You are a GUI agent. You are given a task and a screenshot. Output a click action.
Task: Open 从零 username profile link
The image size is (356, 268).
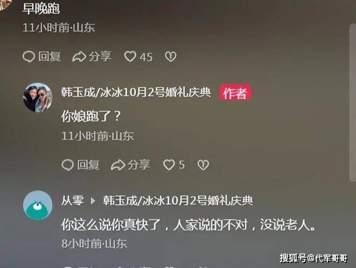coord(72,200)
